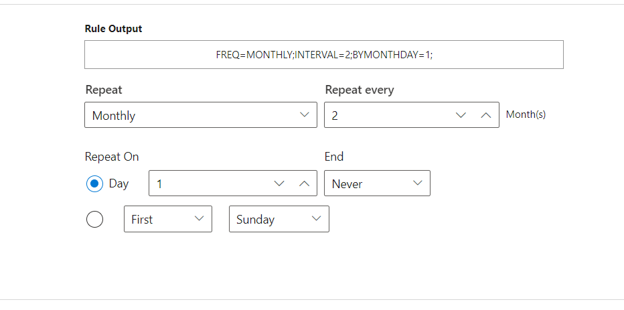This screenshot has height=310, width=624.
Task: Increase the Repeat every interval value
Action: pyautogui.click(x=486, y=115)
